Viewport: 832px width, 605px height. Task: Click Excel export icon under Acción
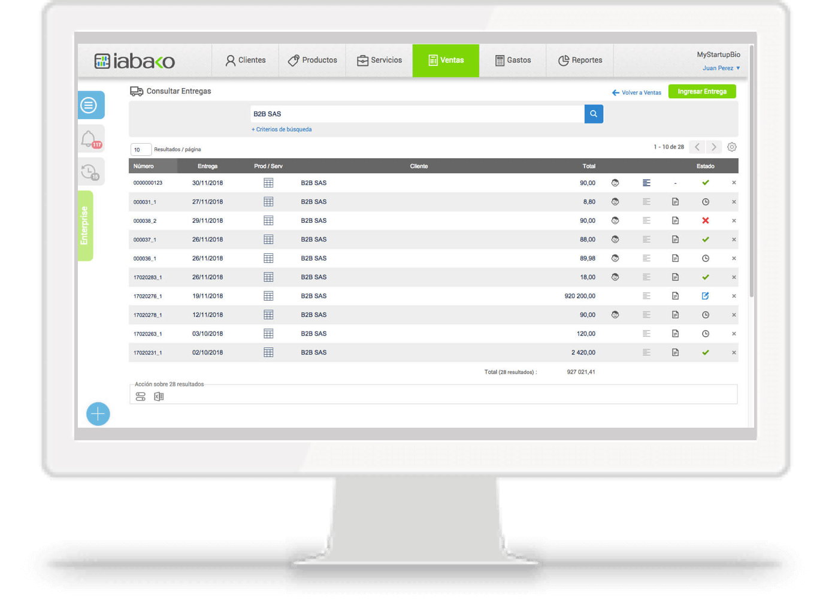(159, 397)
